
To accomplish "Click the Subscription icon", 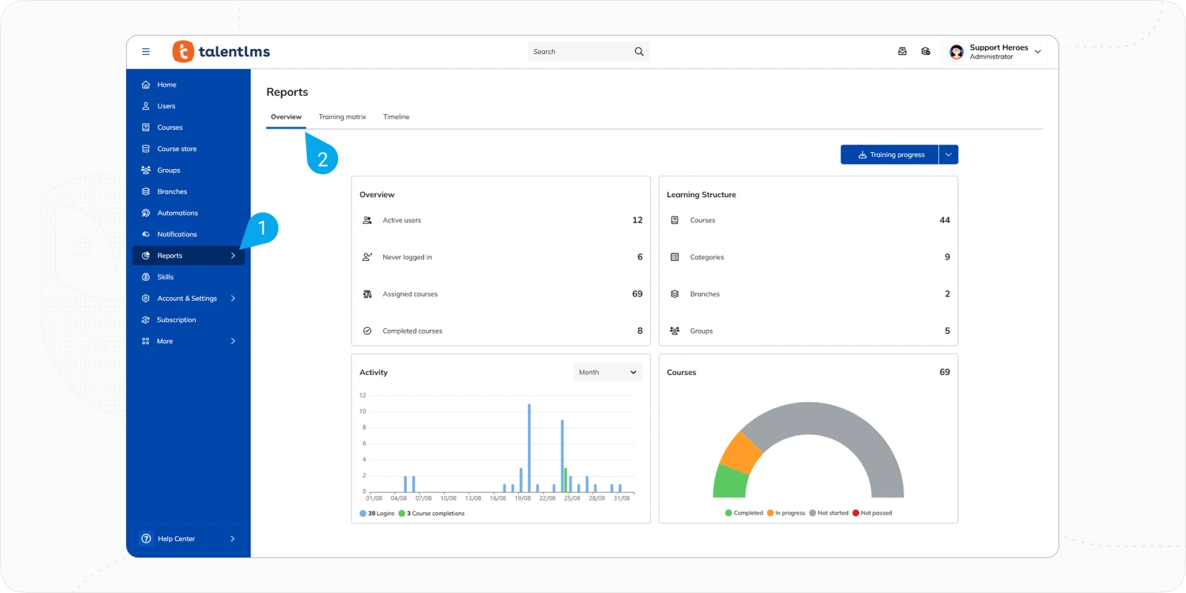I will (146, 320).
